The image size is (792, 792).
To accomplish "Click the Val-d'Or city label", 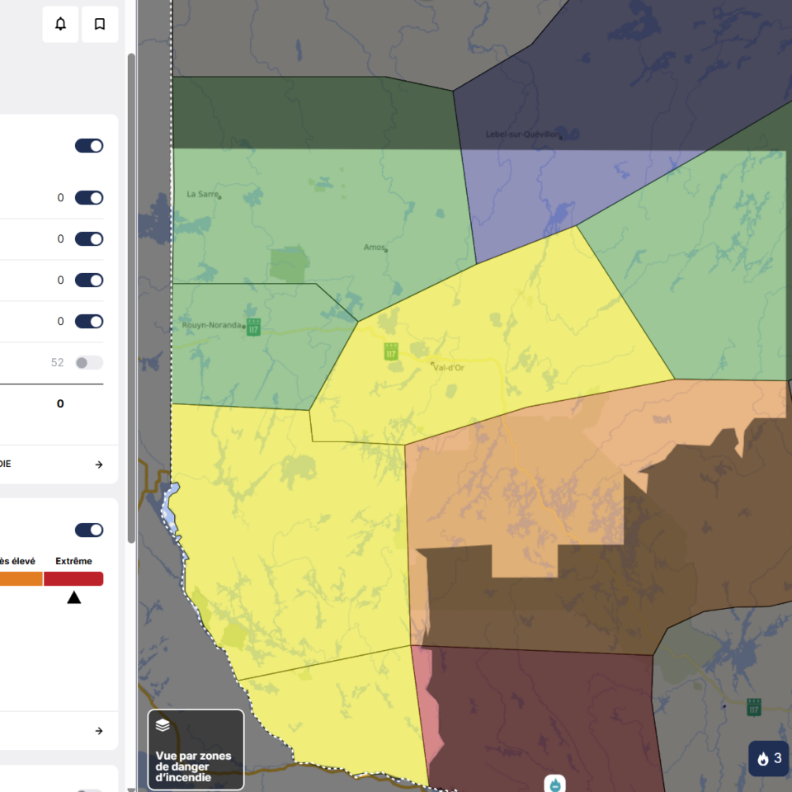I will 448,368.
